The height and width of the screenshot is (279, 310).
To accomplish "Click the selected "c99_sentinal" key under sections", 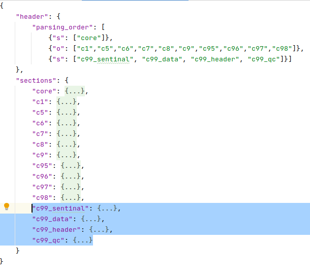I will coord(60,208).
